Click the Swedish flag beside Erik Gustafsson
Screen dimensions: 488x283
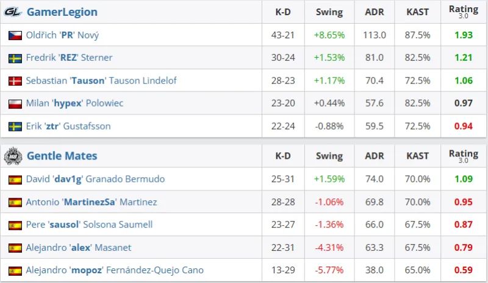15,127
